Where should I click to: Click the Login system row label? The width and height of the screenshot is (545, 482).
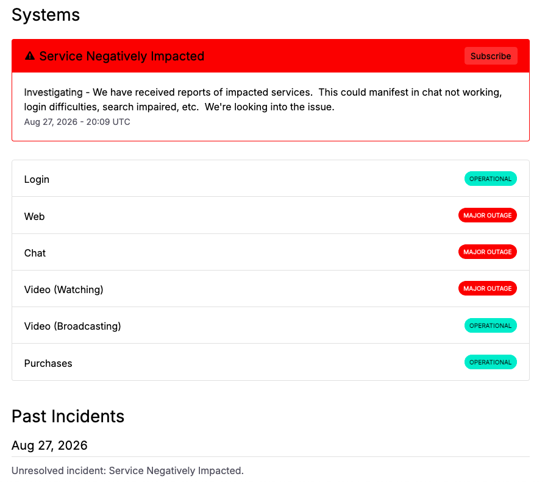(37, 179)
